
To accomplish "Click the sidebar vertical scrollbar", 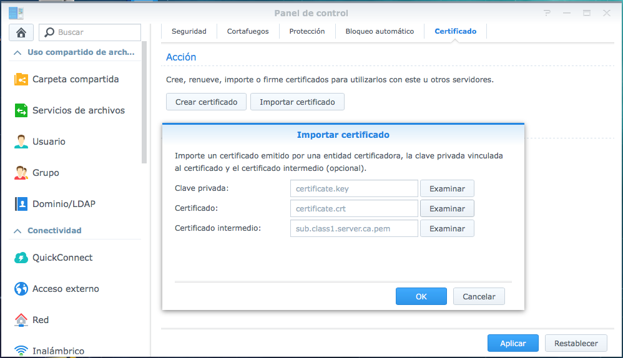I will coord(144,100).
